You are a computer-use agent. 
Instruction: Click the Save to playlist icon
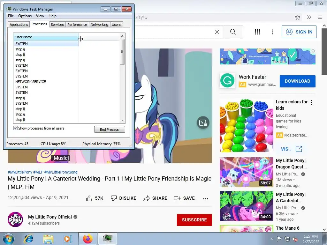(178, 198)
